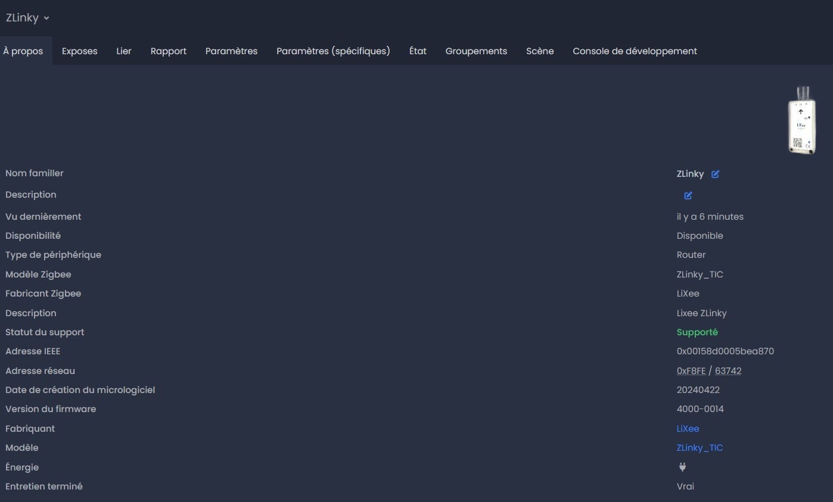Click the Disponible availability value

coord(700,236)
